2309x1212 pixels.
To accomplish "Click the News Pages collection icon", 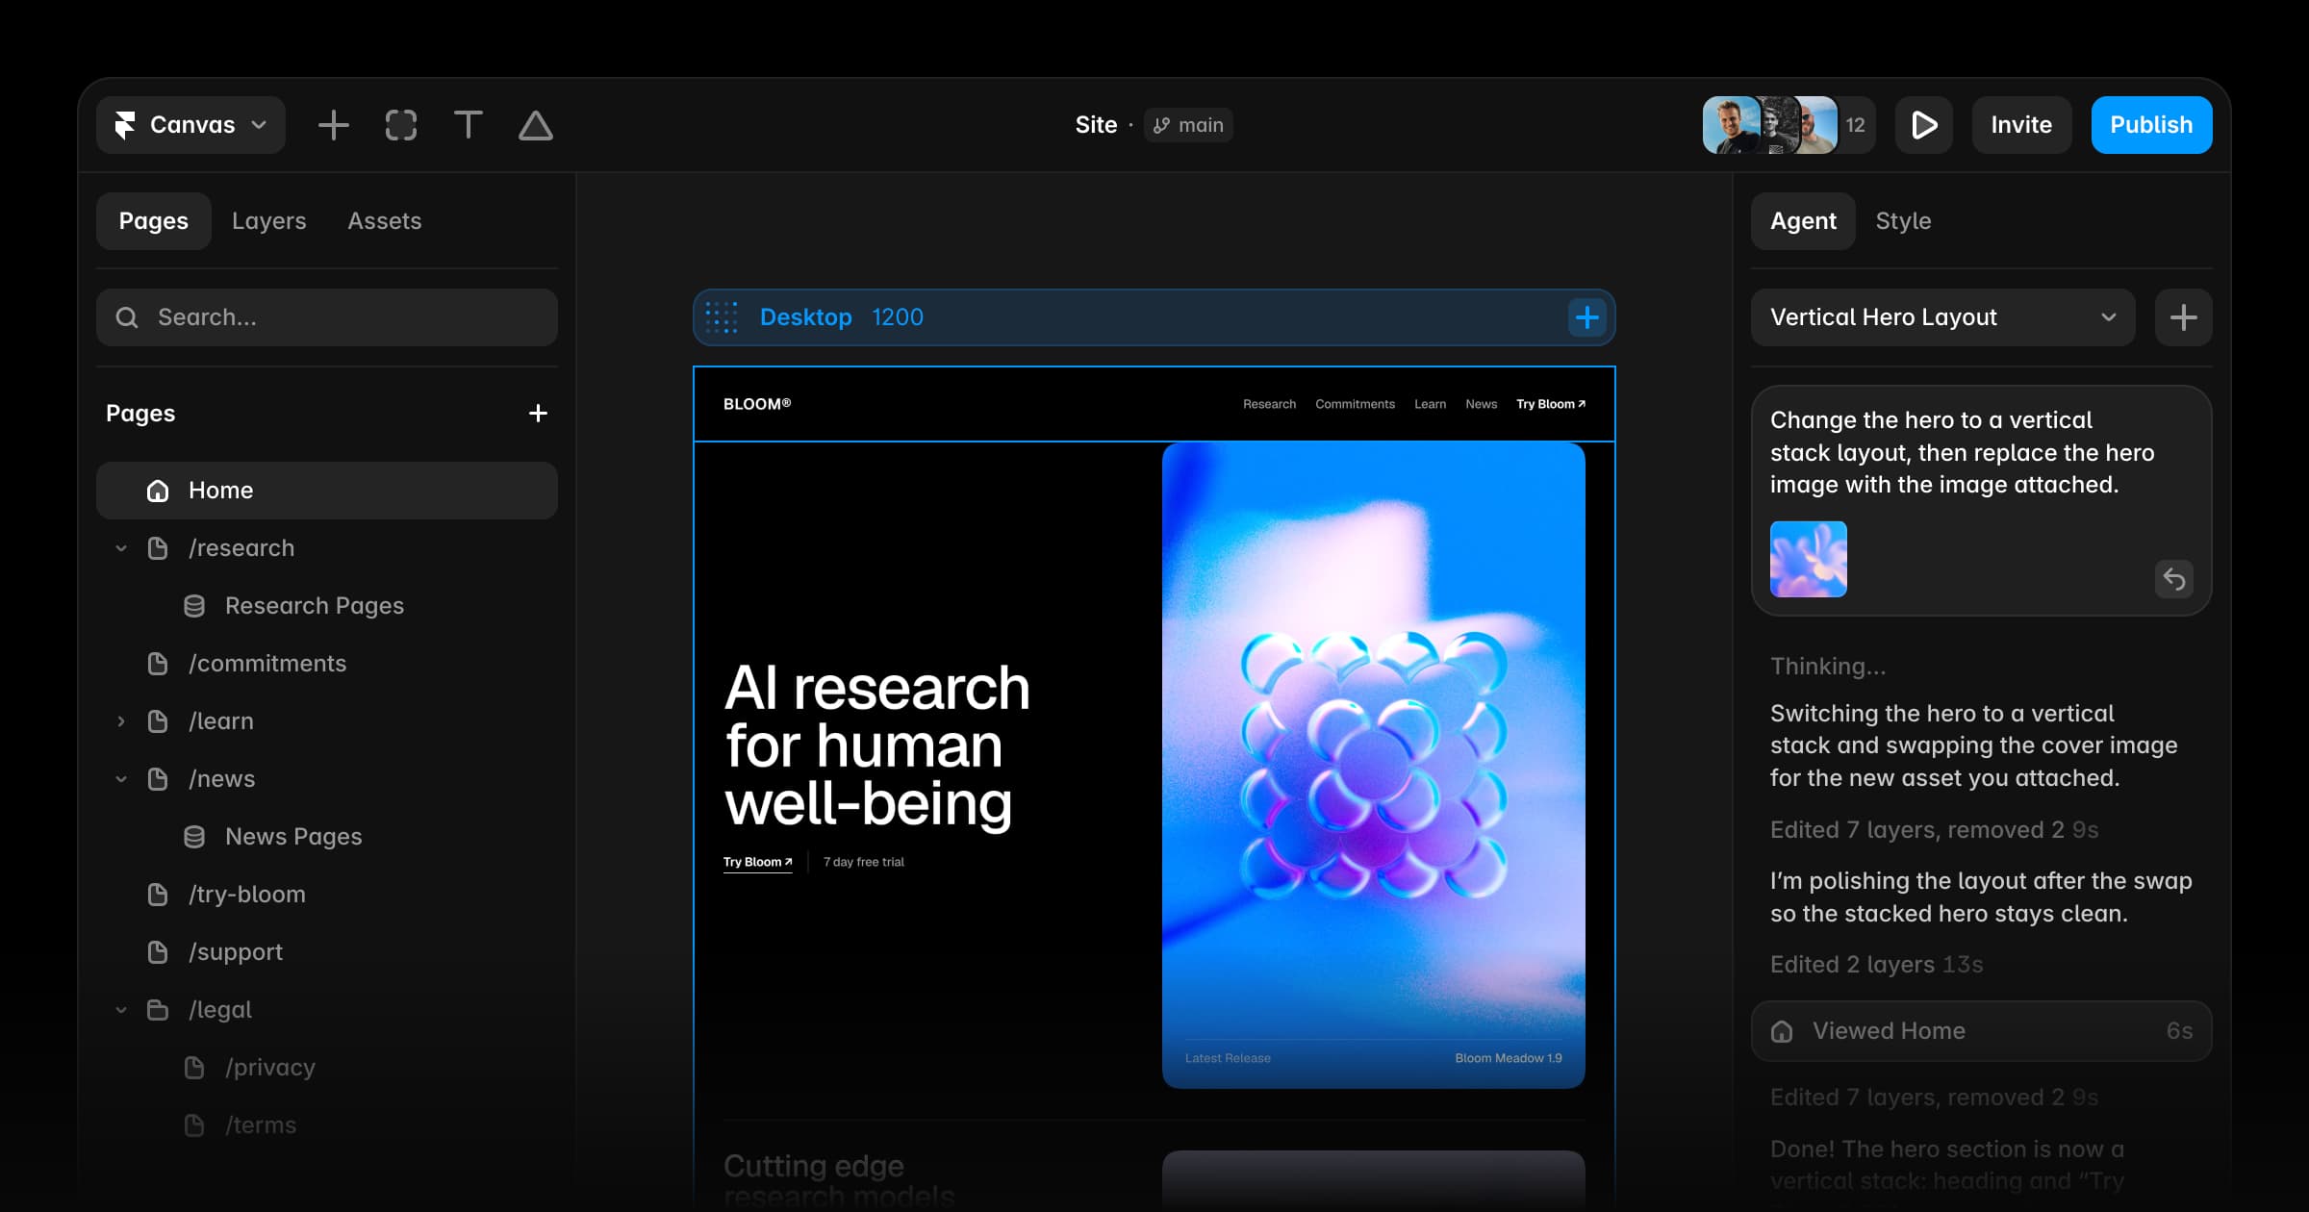I will tap(194, 837).
